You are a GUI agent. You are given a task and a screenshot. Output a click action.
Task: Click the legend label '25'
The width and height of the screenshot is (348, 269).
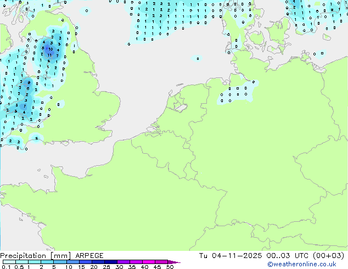[106, 267]
